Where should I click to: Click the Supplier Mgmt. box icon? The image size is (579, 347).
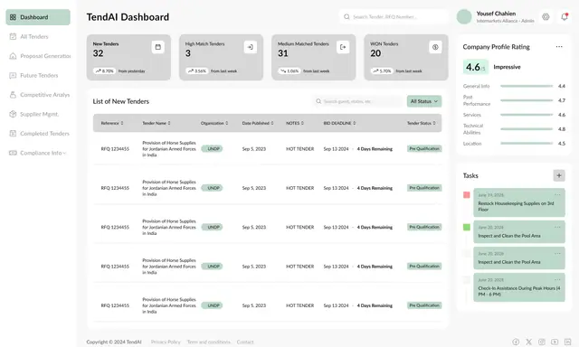pos(13,115)
